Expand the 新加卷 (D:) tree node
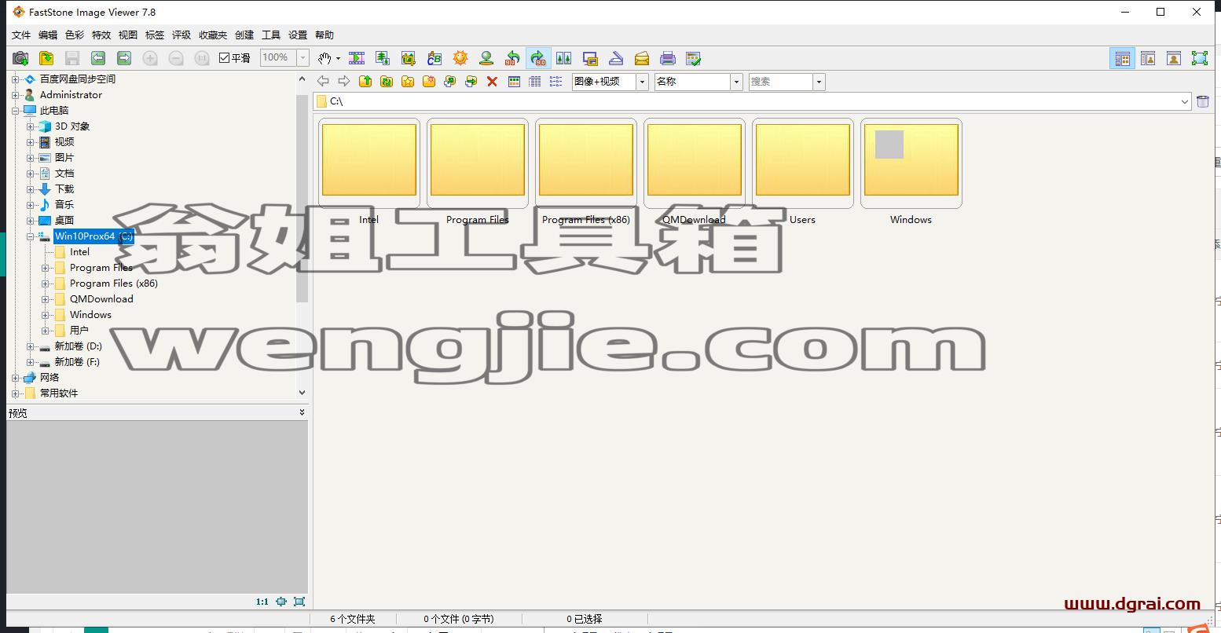The height and width of the screenshot is (633, 1221). [x=30, y=346]
